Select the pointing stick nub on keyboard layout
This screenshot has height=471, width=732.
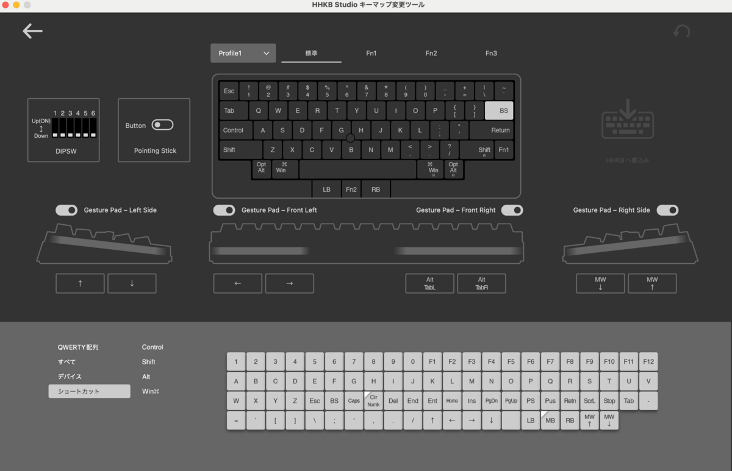click(x=350, y=138)
